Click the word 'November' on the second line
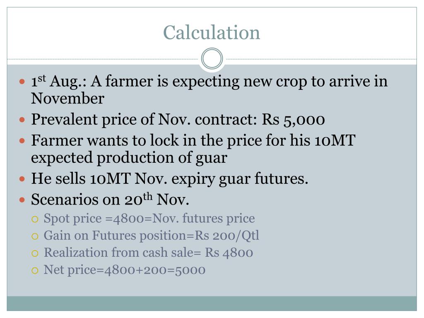Viewport: 424px width, 318px height. [67, 98]
